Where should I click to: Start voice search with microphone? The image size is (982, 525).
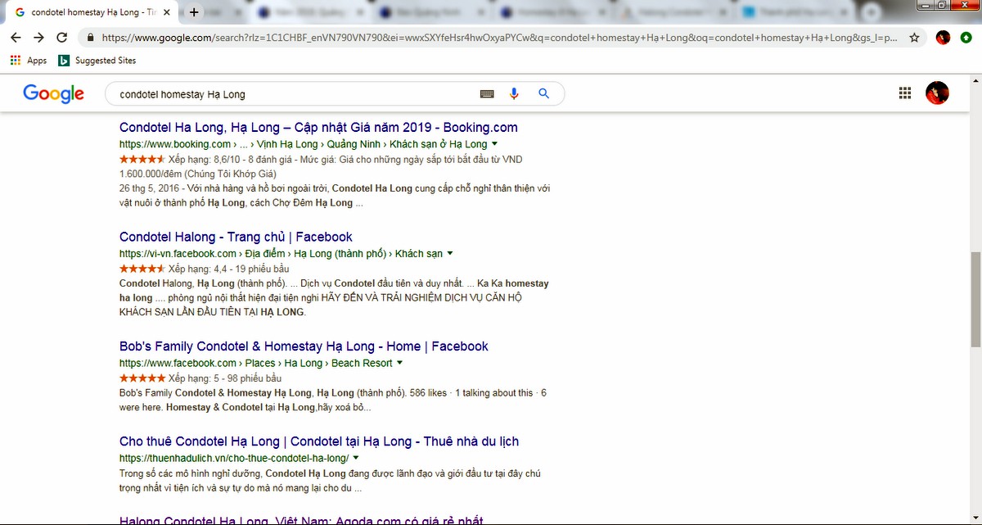point(514,94)
